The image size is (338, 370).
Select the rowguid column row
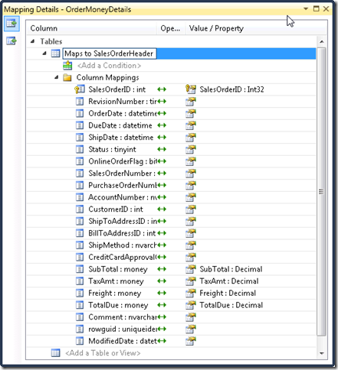click(171, 329)
